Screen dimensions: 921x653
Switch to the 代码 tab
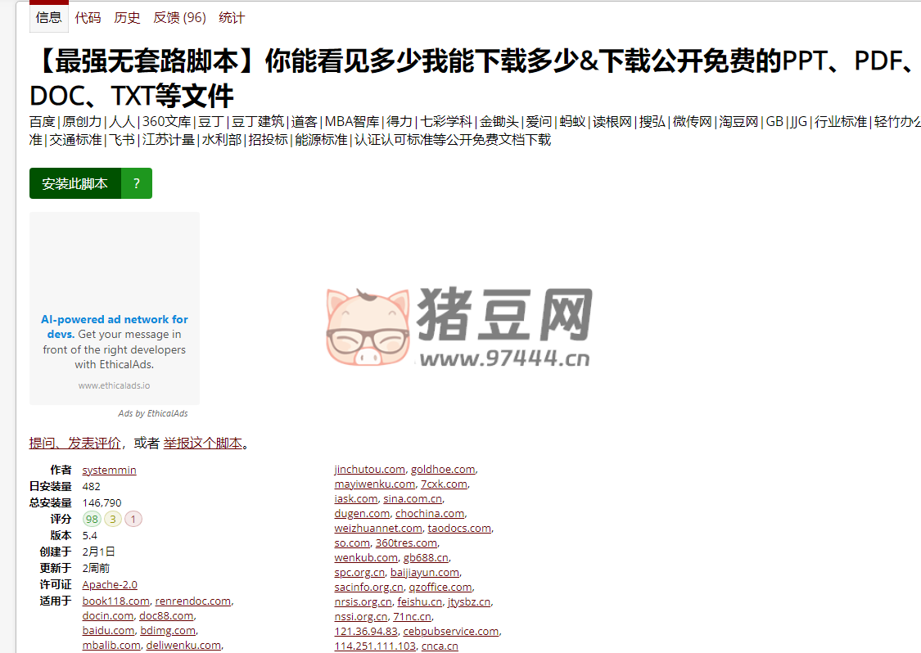point(88,17)
